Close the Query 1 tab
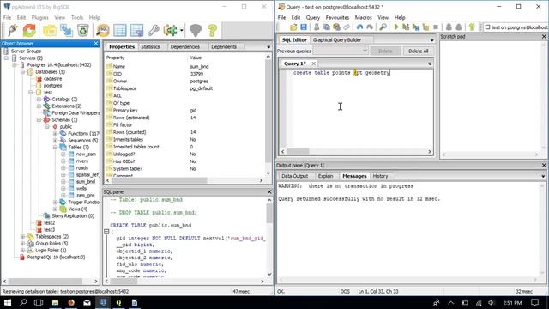The width and height of the screenshot is (549, 309). [314, 64]
